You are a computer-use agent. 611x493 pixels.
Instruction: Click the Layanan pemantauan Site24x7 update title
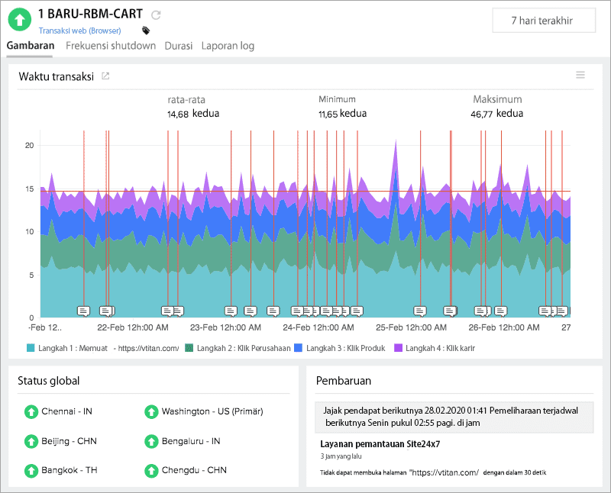coord(380,444)
